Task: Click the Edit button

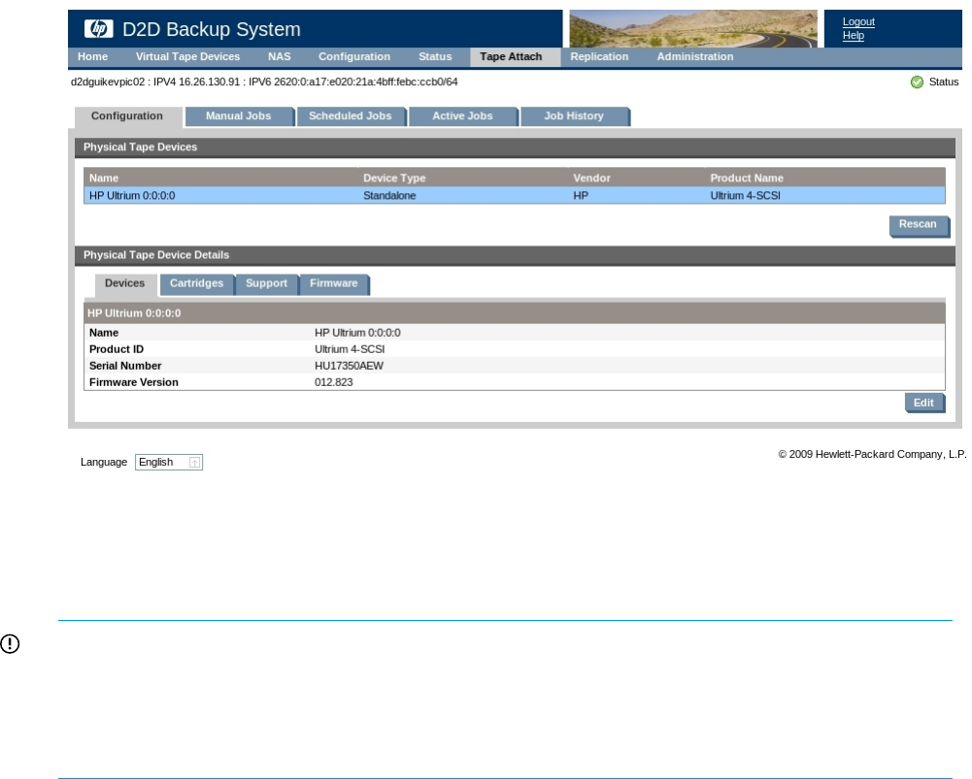Action: click(923, 403)
